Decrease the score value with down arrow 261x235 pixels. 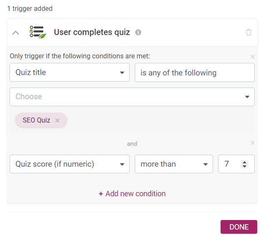(x=244, y=167)
